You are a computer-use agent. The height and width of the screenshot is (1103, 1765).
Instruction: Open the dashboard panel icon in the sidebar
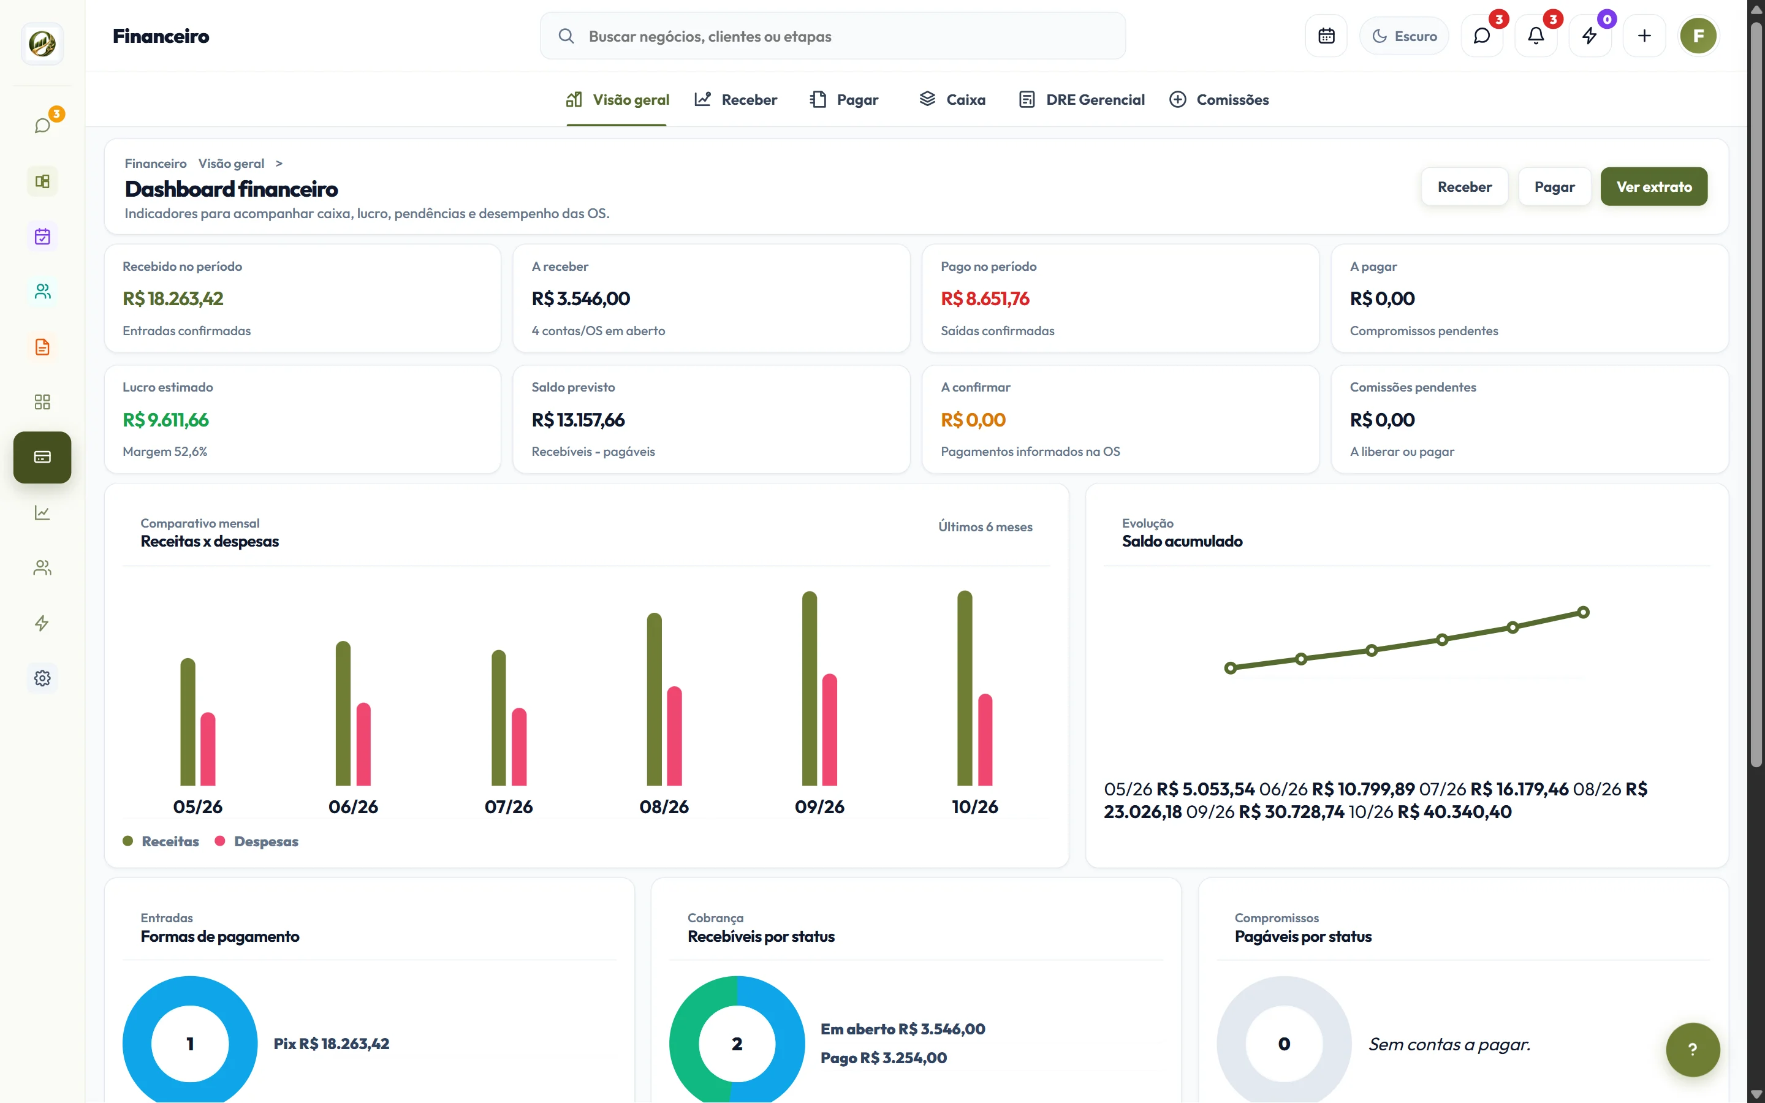[x=42, y=181]
